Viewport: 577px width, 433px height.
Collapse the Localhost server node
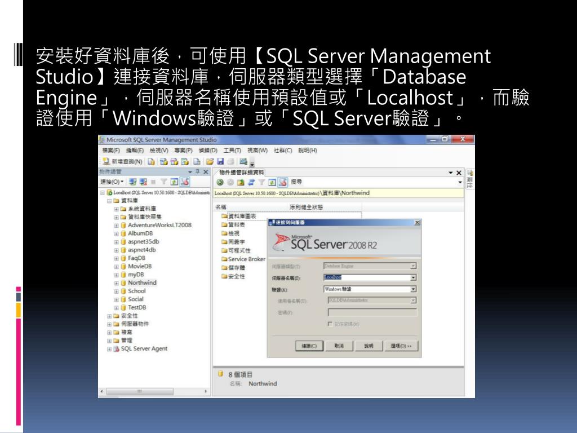103,193
